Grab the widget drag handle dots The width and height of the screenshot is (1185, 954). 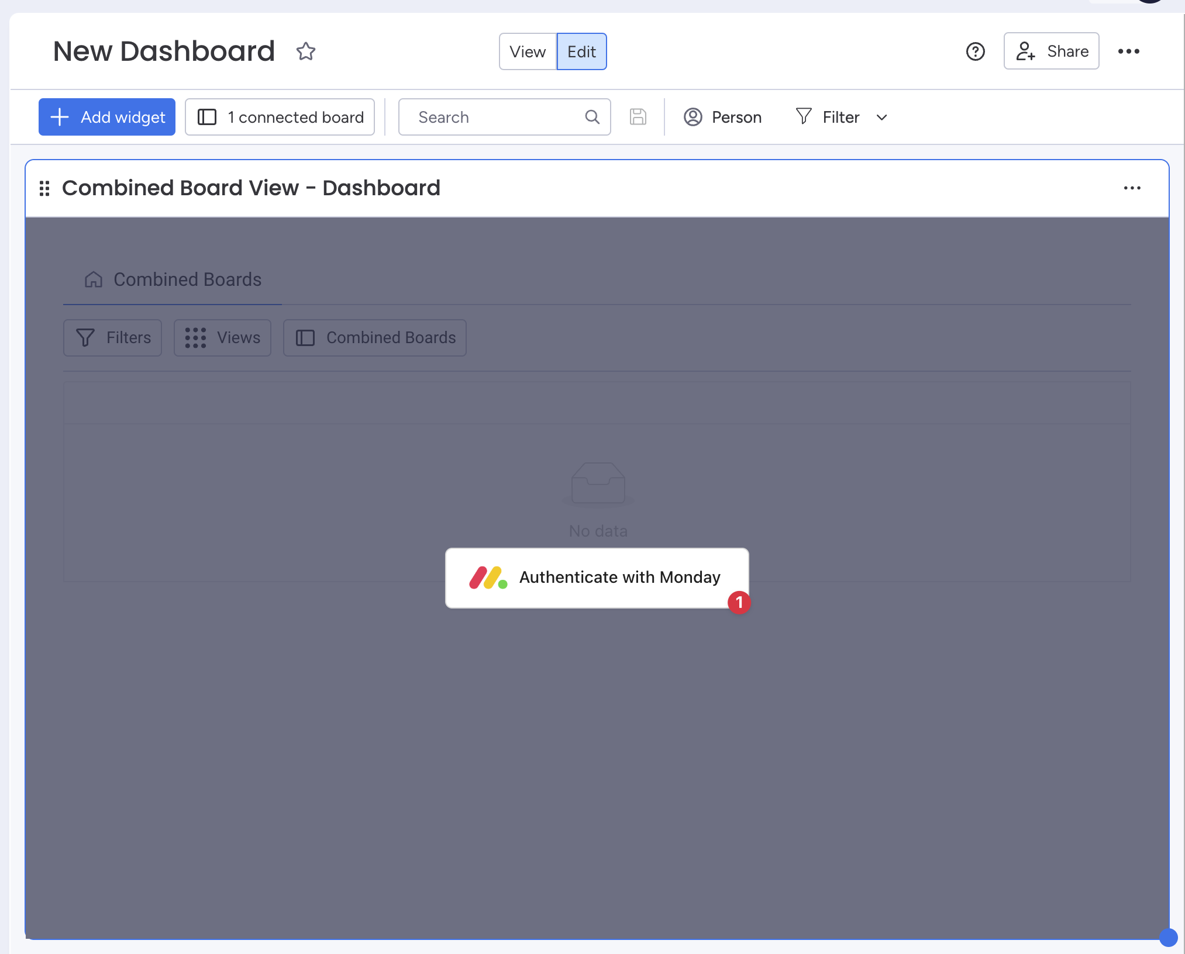44,188
